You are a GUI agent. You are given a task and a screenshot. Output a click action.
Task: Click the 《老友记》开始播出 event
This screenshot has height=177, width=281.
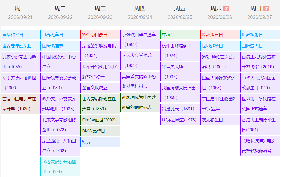(x=59, y=167)
